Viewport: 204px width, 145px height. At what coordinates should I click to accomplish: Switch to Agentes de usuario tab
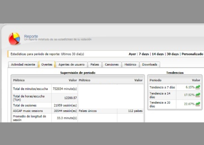pos(72,64)
